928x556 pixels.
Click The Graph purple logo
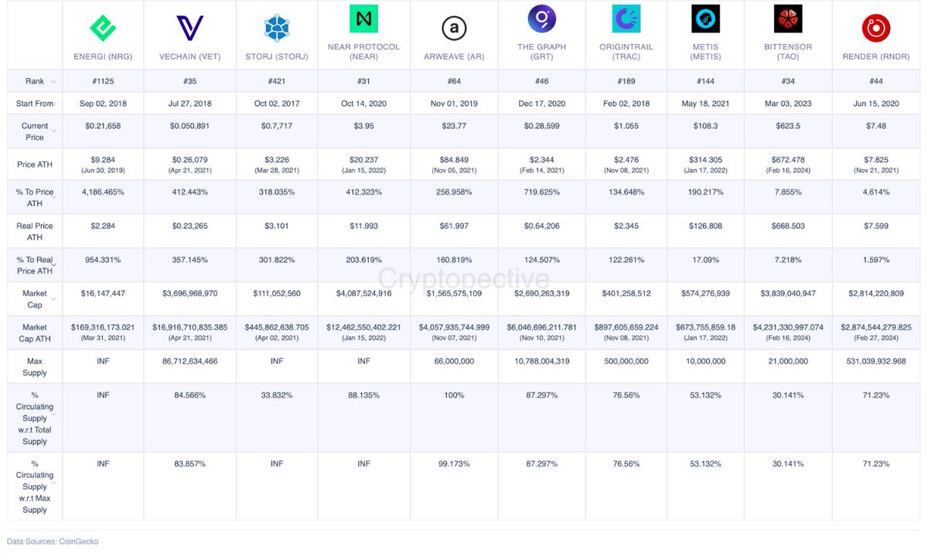(541, 19)
